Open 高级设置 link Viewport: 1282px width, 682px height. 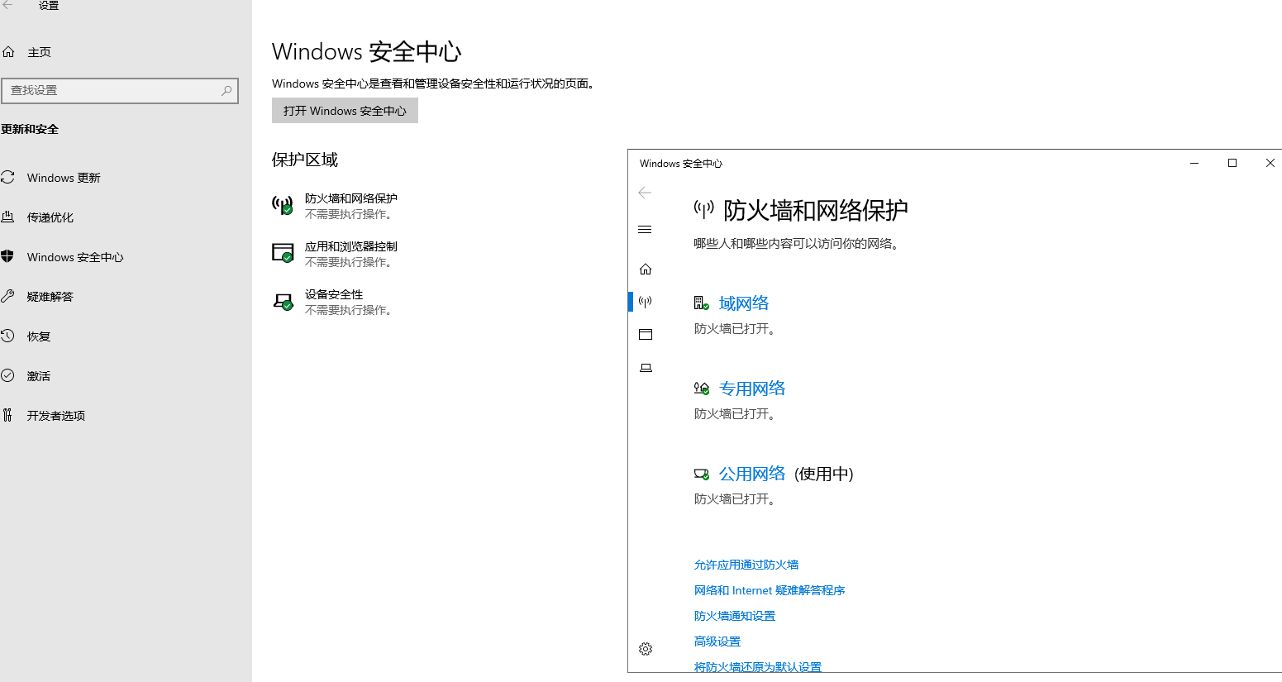pyautogui.click(x=717, y=641)
